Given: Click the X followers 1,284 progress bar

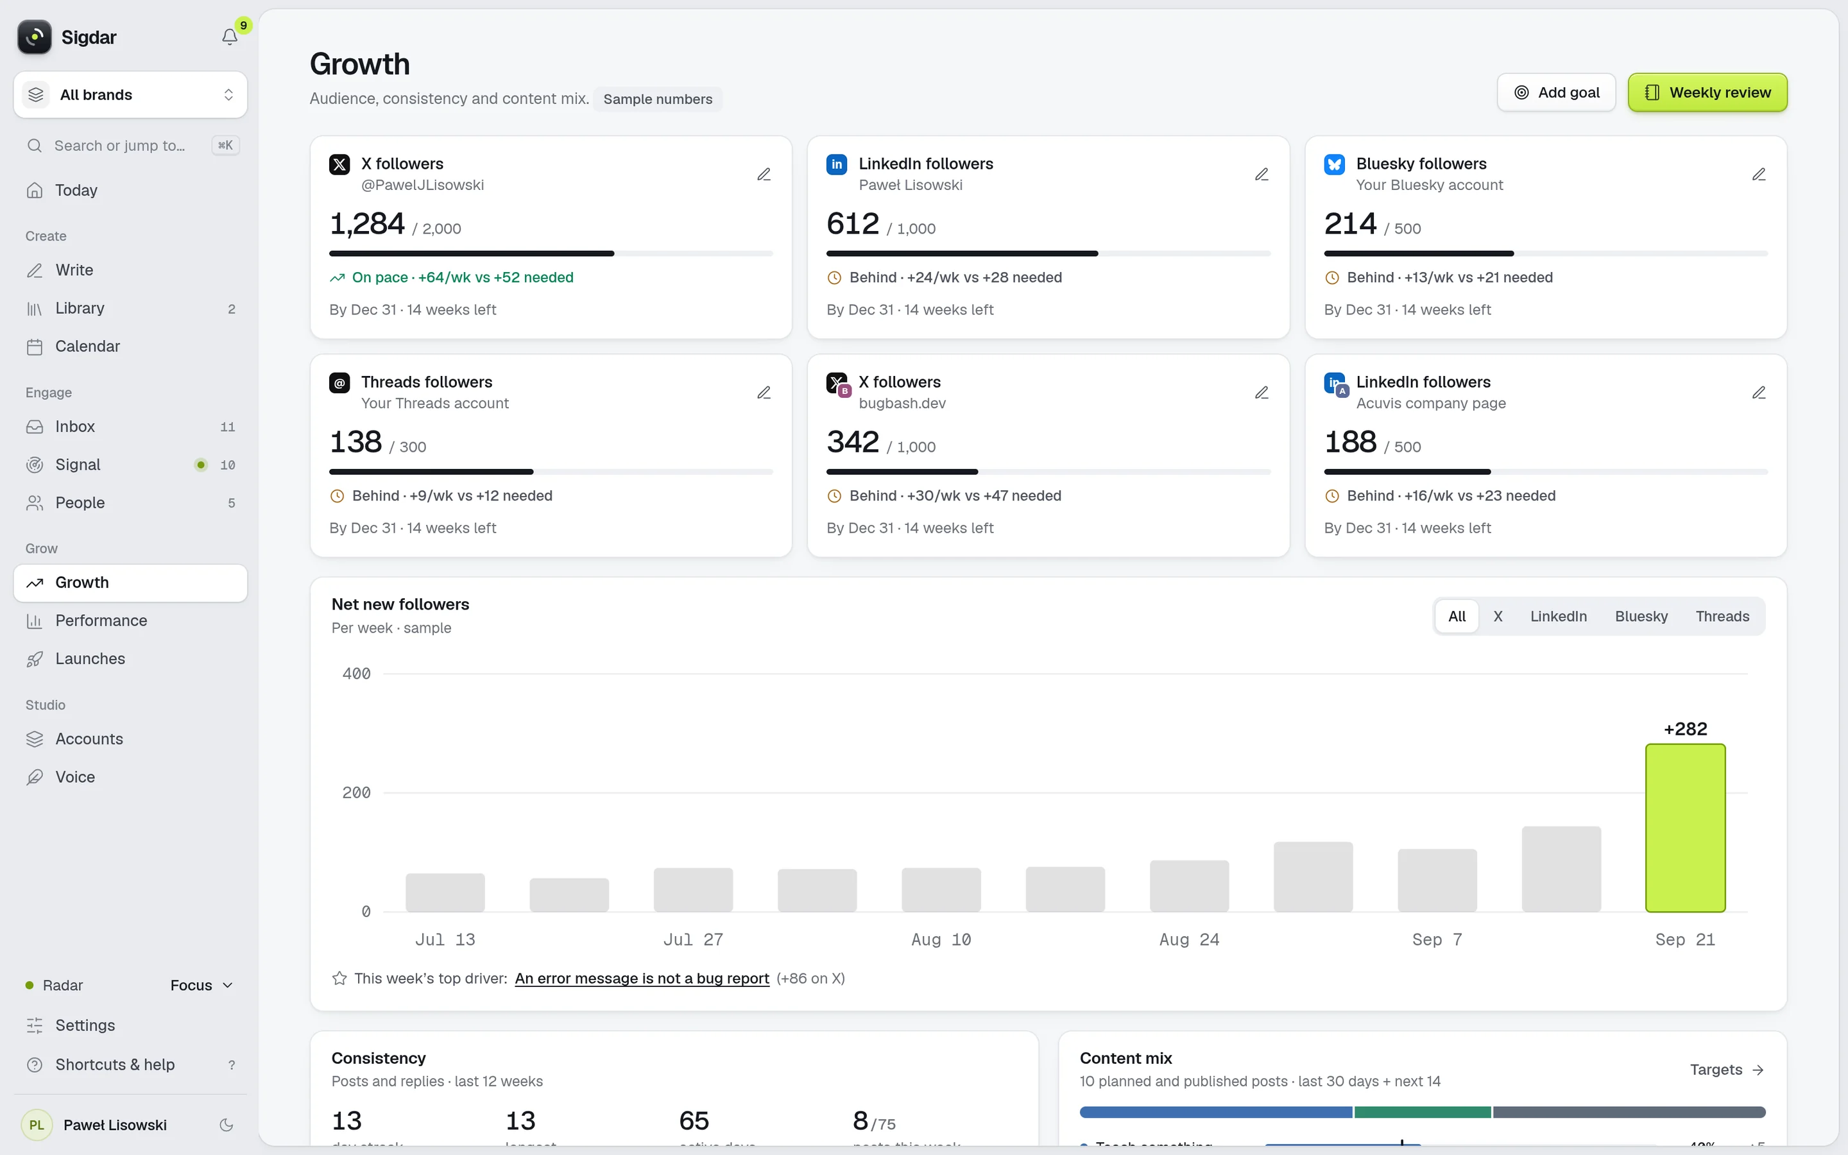Looking at the screenshot, I should 551,253.
